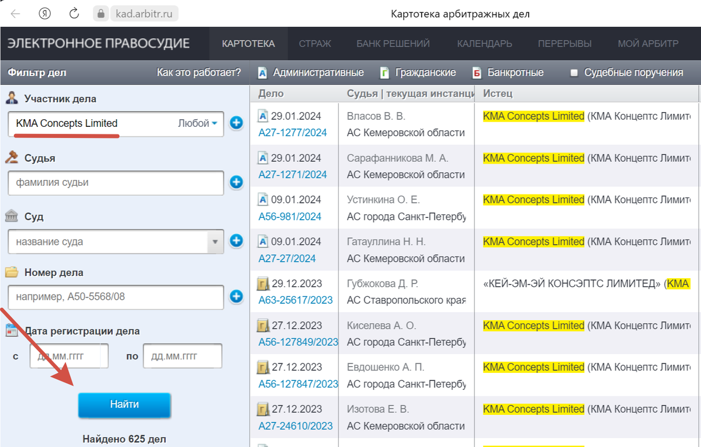Click the Судья gavel icon
The height and width of the screenshot is (447, 701).
(12, 157)
